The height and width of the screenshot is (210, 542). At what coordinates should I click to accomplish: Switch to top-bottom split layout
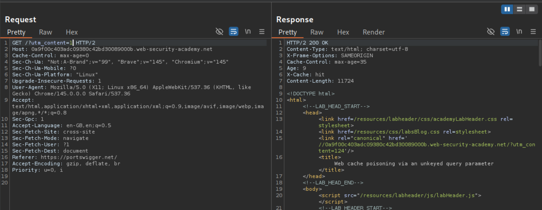point(519,9)
